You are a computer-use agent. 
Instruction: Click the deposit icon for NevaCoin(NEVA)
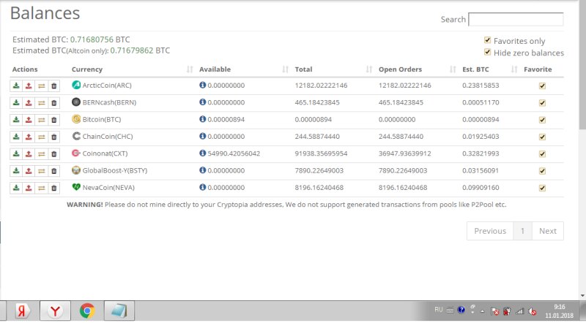16,188
